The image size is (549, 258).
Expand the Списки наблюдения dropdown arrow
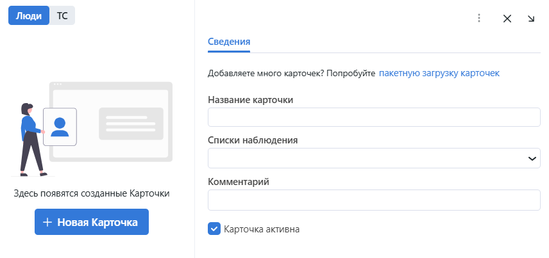point(532,158)
